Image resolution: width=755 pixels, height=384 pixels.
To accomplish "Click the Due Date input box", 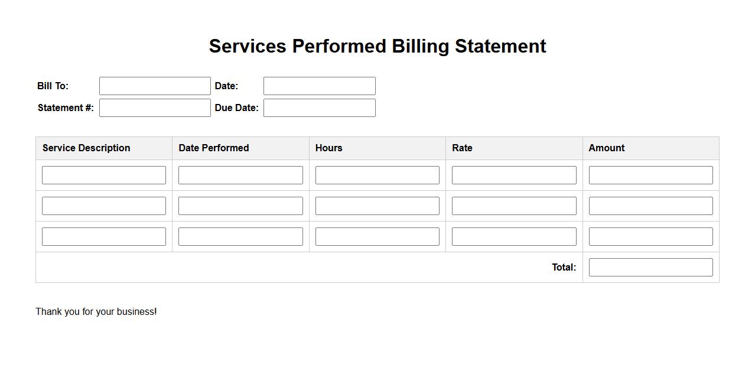I will click(319, 108).
